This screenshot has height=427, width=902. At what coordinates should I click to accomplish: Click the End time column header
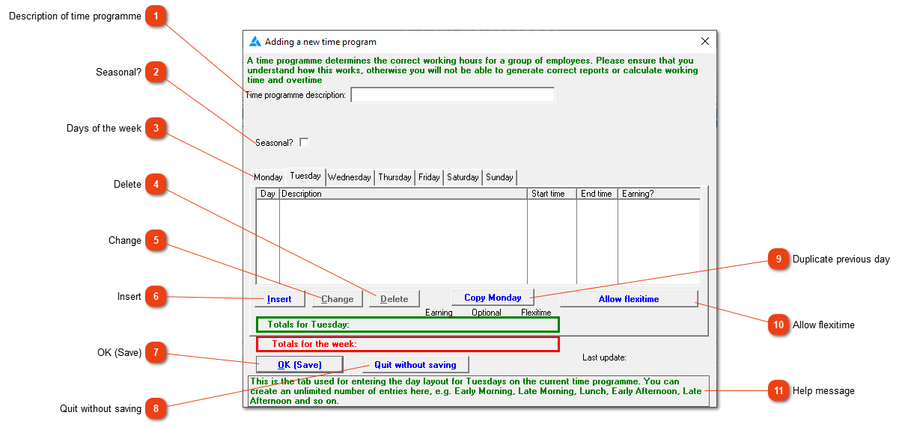click(x=597, y=194)
